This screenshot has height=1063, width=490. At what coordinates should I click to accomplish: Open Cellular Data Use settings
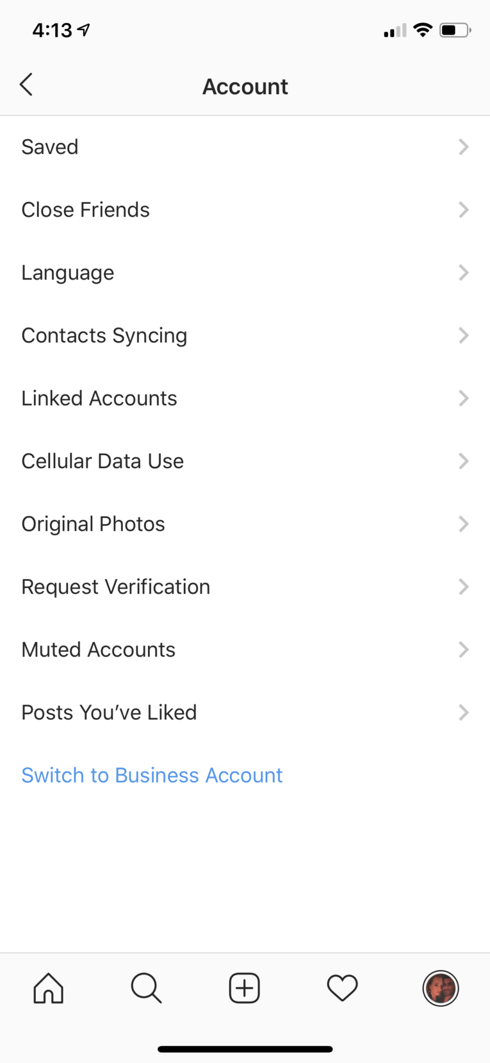(x=103, y=461)
